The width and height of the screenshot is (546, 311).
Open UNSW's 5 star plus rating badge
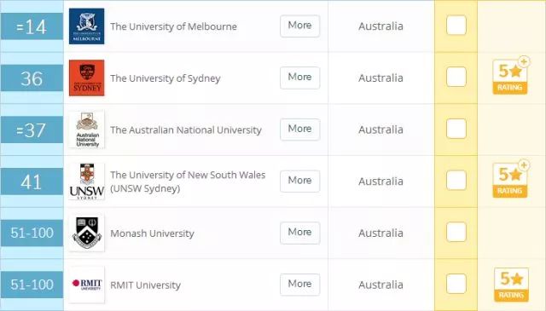(511, 179)
